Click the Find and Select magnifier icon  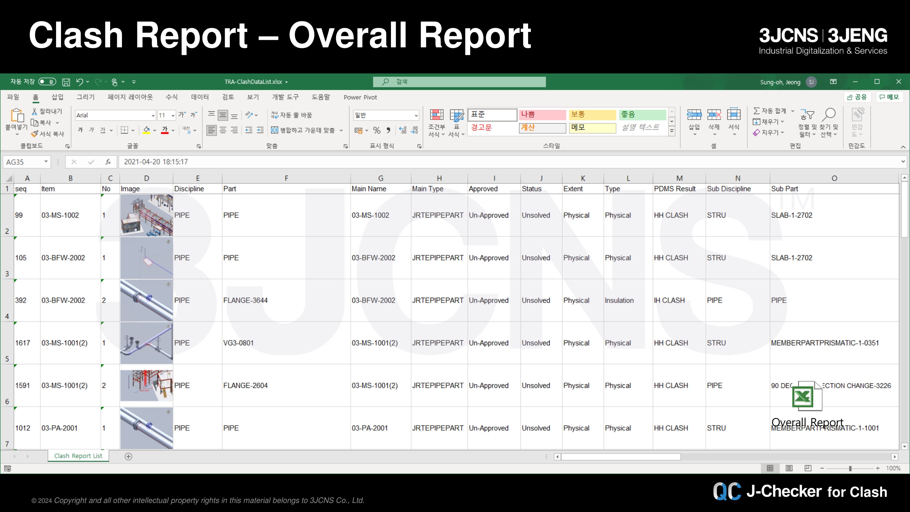[829, 114]
